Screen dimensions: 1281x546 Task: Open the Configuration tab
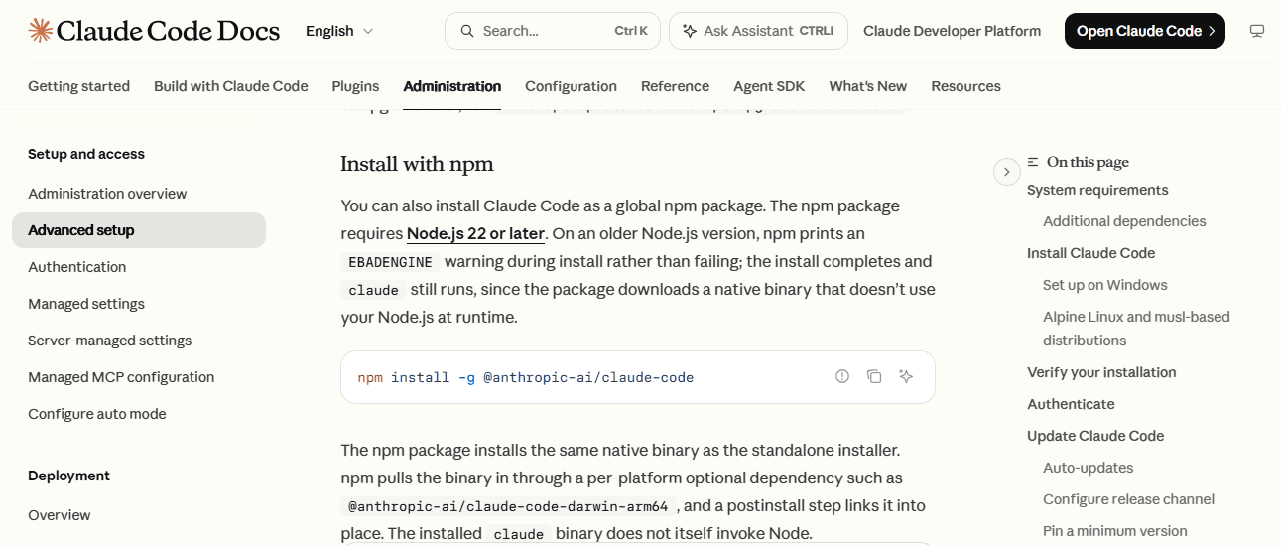571,86
